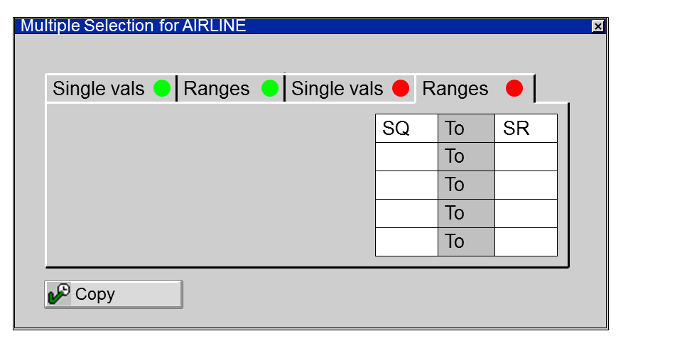682x341 pixels.
Task: Click the green circle on the Ranges tab
Action: pyautogui.click(x=270, y=89)
